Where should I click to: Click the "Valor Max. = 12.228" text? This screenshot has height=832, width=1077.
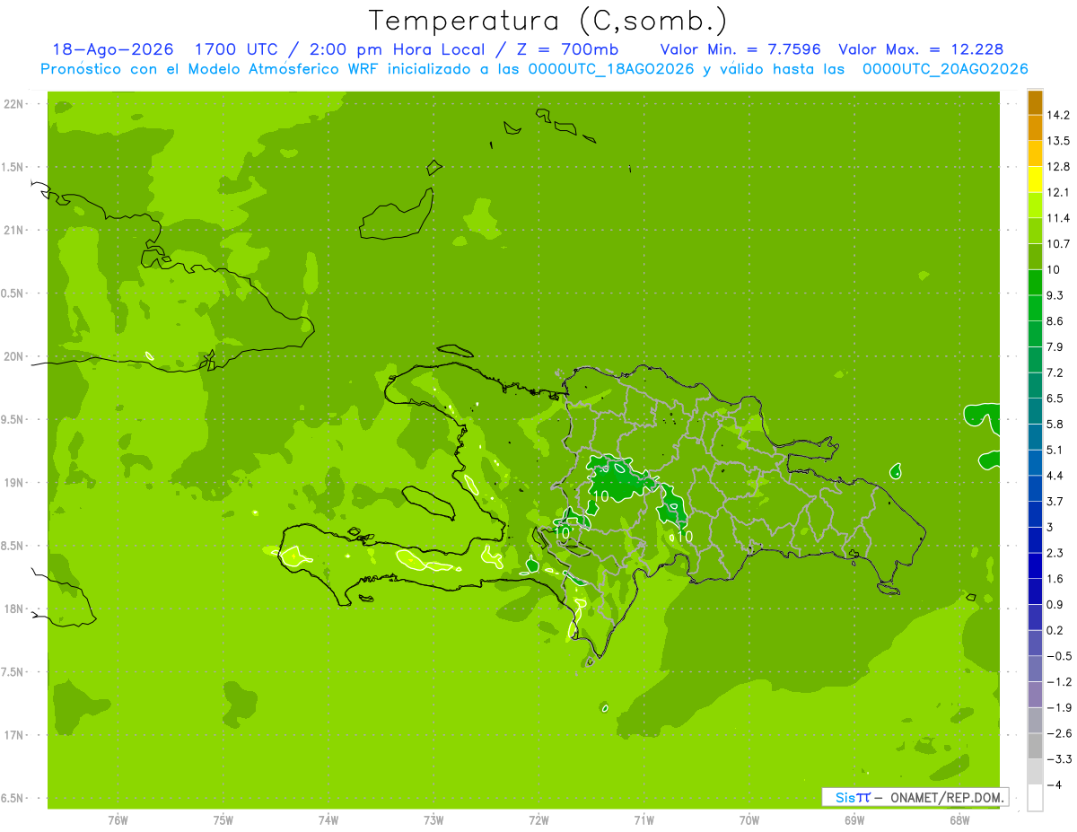921,49
